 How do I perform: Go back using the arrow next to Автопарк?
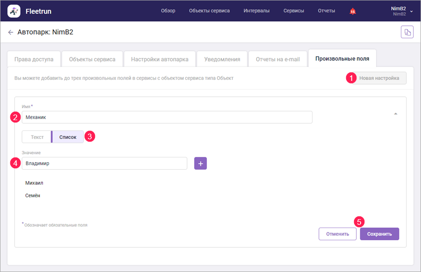(x=10, y=32)
